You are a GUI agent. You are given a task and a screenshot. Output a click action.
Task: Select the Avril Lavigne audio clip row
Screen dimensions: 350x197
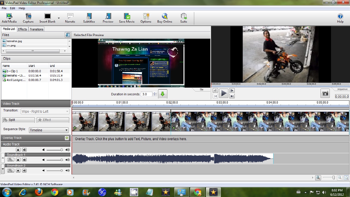36,80
